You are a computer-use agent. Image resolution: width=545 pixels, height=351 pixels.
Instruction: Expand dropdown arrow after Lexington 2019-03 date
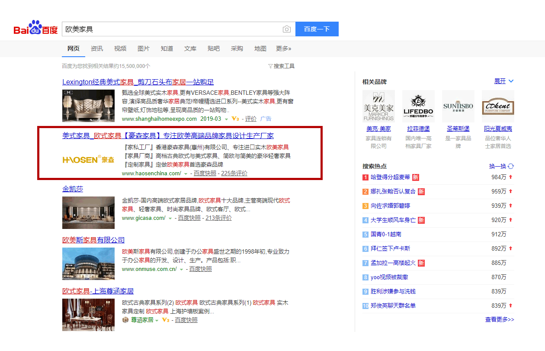226,119
